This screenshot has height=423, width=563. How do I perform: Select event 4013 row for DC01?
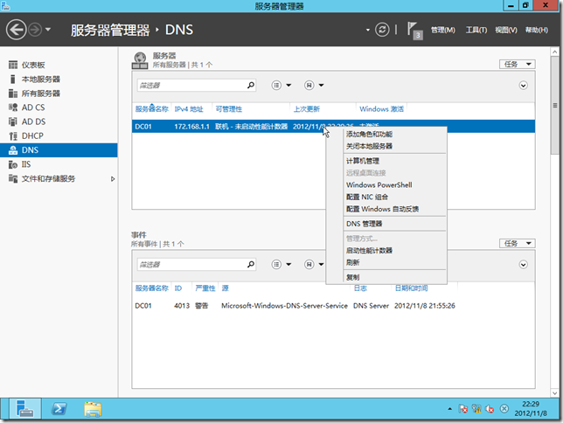pos(333,306)
